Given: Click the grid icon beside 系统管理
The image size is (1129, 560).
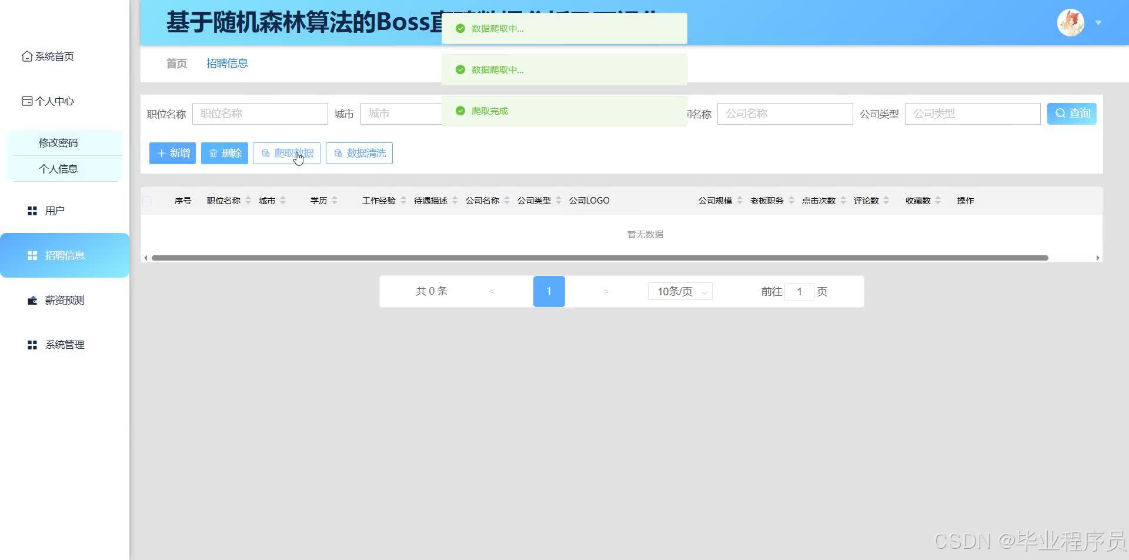Looking at the screenshot, I should (32, 345).
